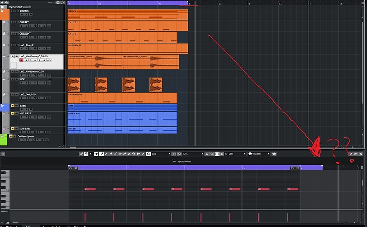Open the key editor show/hide left zone icon
Image resolution: width=367 pixels, height=227 pixels.
point(3,154)
